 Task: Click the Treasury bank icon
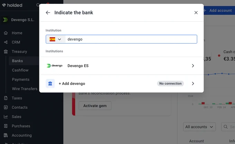(6, 51)
